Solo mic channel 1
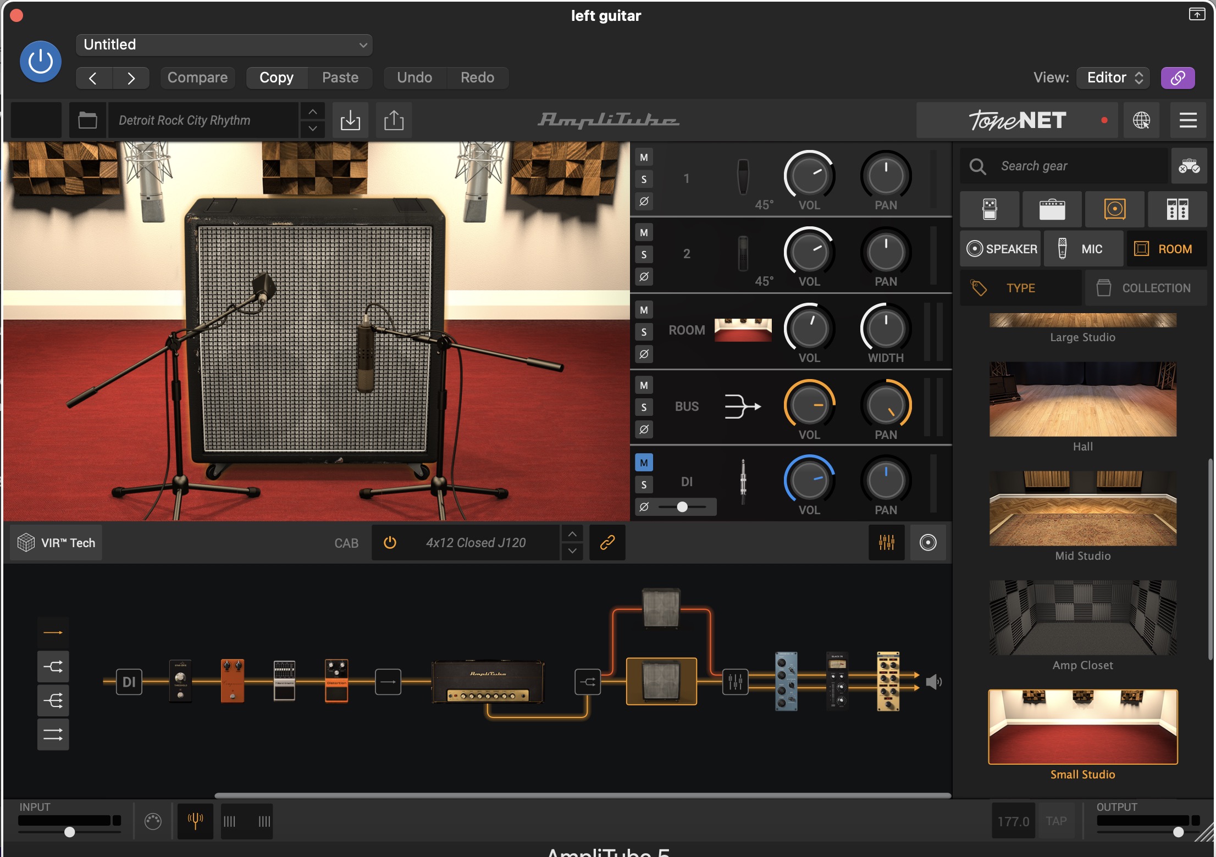The height and width of the screenshot is (857, 1216). (x=644, y=179)
